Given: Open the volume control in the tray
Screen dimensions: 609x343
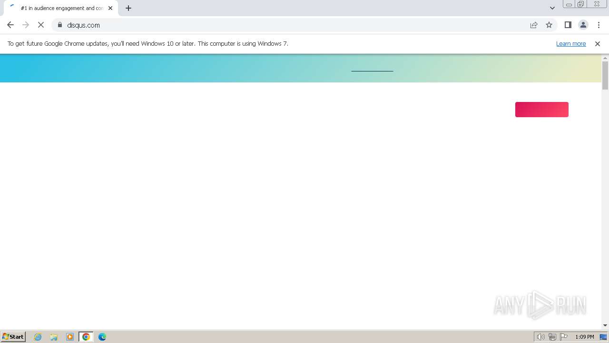Looking at the screenshot, I should (x=541, y=337).
